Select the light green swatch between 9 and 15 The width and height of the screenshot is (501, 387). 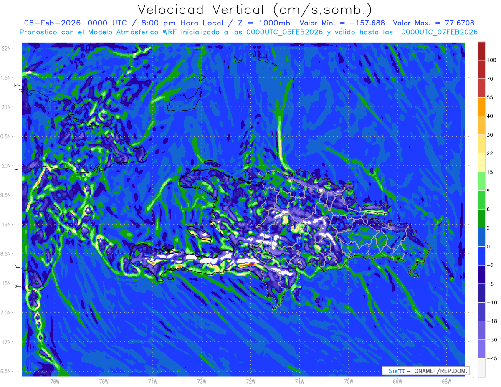[482, 181]
